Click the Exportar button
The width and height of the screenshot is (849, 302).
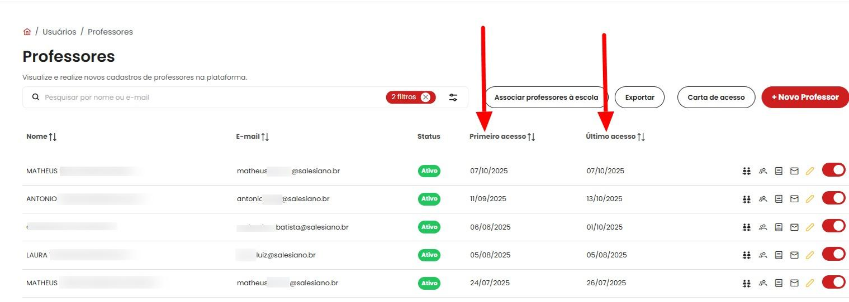pyautogui.click(x=639, y=97)
